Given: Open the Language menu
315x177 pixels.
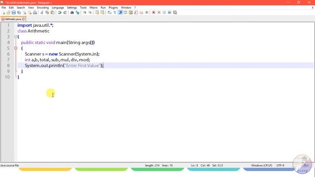Looking at the screenshot, I should 58,7.
